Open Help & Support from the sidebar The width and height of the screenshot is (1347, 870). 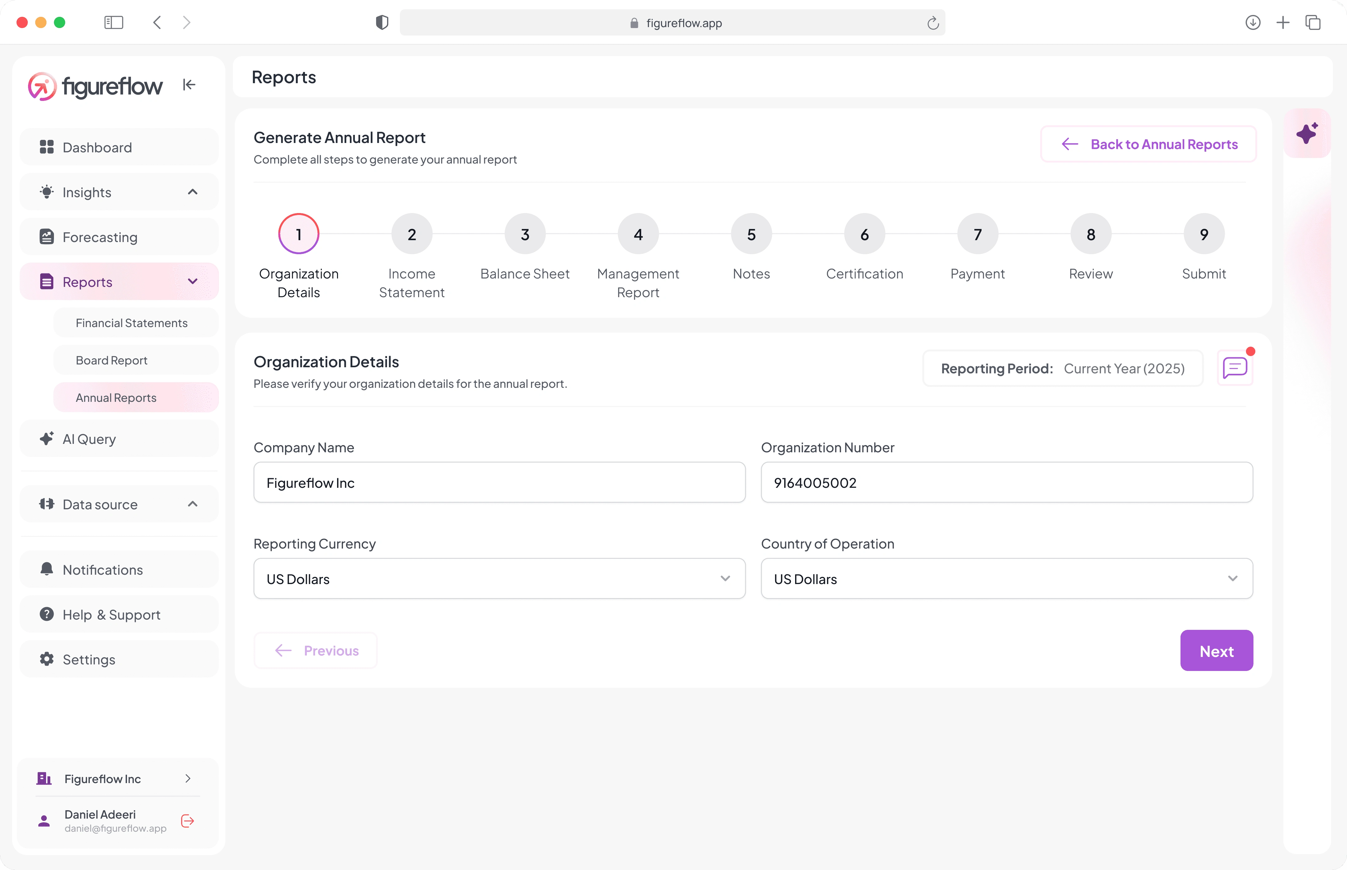pyautogui.click(x=119, y=614)
